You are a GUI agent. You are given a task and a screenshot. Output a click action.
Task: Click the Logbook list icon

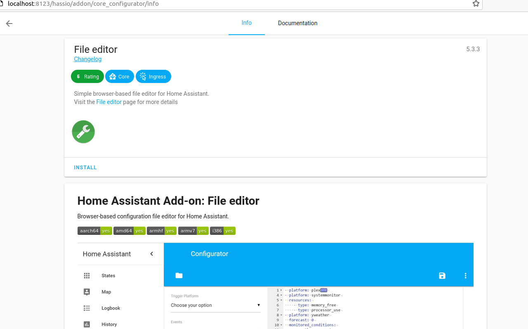tap(87, 308)
